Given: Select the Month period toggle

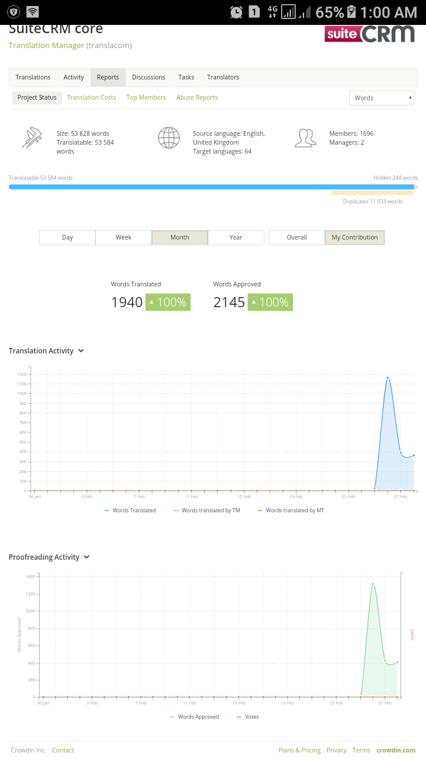Looking at the screenshot, I should tap(180, 237).
